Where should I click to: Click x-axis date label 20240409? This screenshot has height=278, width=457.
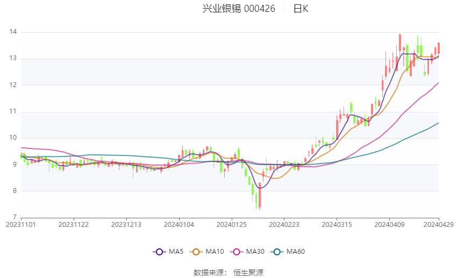[390, 225]
